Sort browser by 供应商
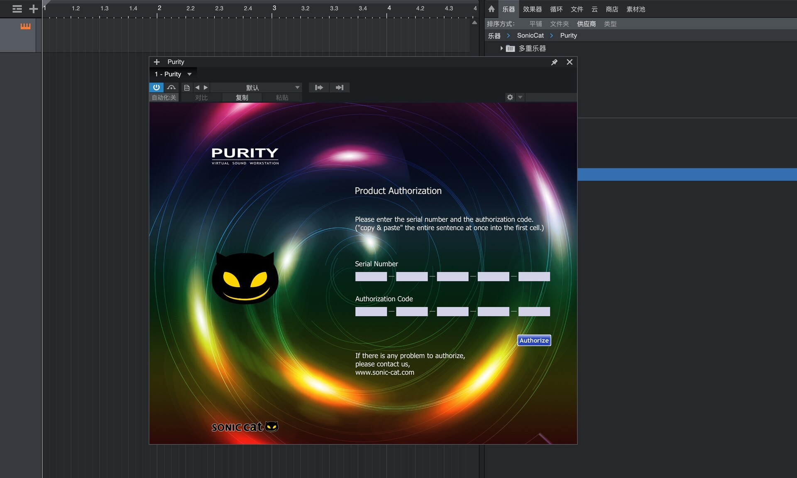The width and height of the screenshot is (797, 478). coord(587,24)
